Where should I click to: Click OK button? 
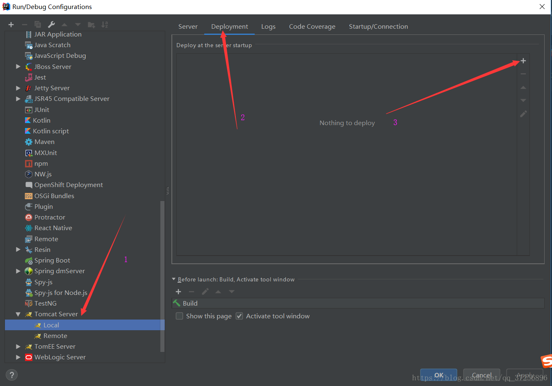coord(439,375)
